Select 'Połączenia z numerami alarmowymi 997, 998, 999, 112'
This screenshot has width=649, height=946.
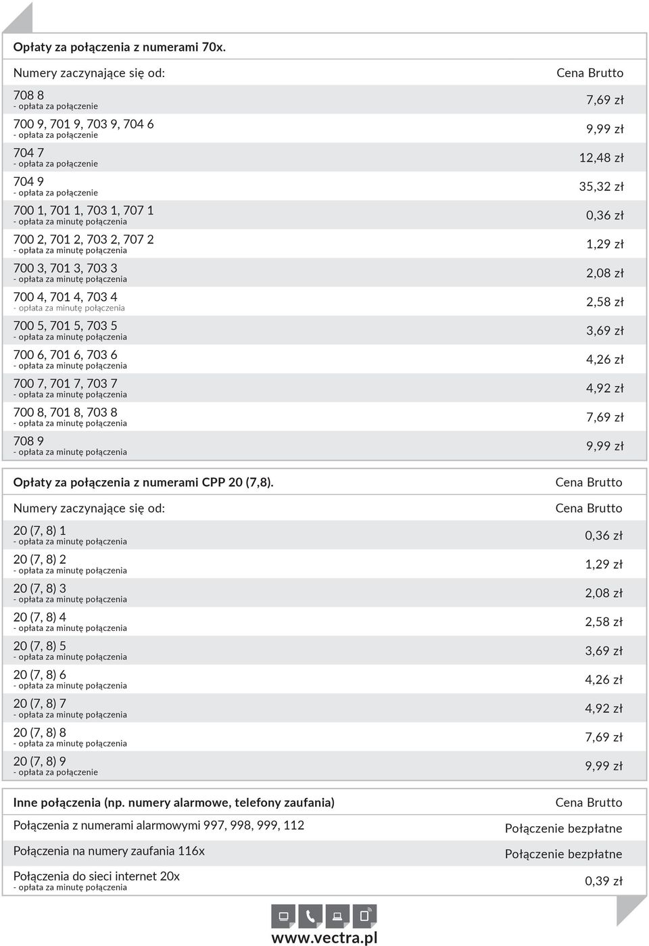click(159, 825)
